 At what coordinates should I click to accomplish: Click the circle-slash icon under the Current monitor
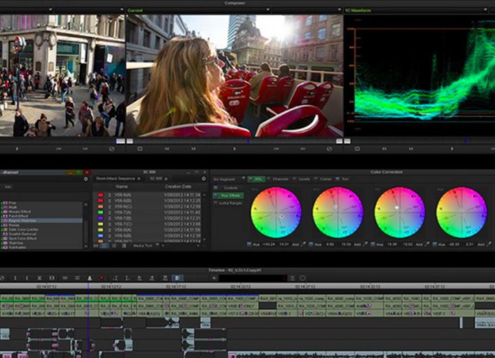point(329,149)
